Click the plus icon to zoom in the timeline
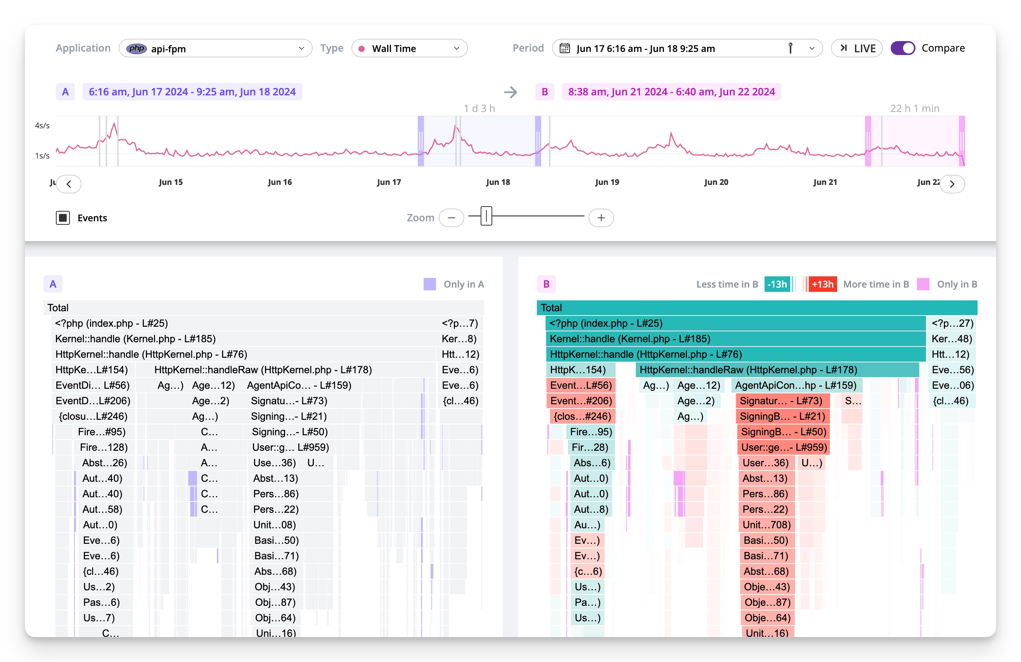The image size is (1021, 662). coord(600,217)
